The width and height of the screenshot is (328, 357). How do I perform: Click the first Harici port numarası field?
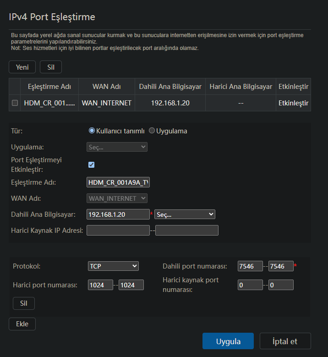click(x=100, y=285)
